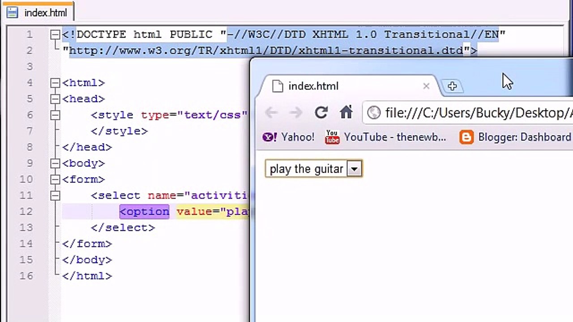Click line number 3 in the editor gutter
573x322 pixels.
point(30,67)
